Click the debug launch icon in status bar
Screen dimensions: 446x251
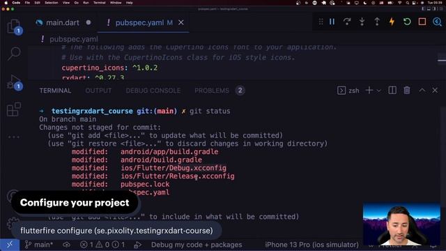click(138, 245)
